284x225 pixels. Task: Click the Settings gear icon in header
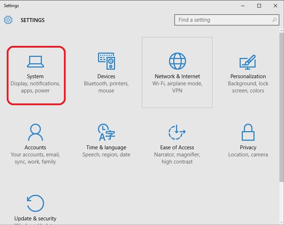pyautogui.click(x=8, y=20)
